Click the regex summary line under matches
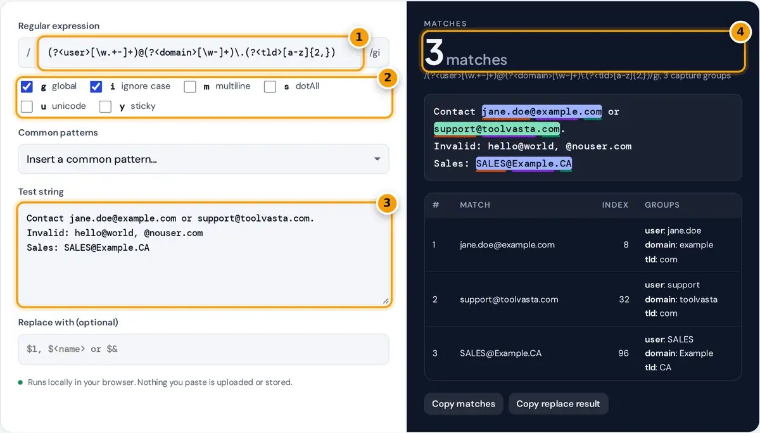This screenshot has width=760, height=433. click(x=578, y=76)
